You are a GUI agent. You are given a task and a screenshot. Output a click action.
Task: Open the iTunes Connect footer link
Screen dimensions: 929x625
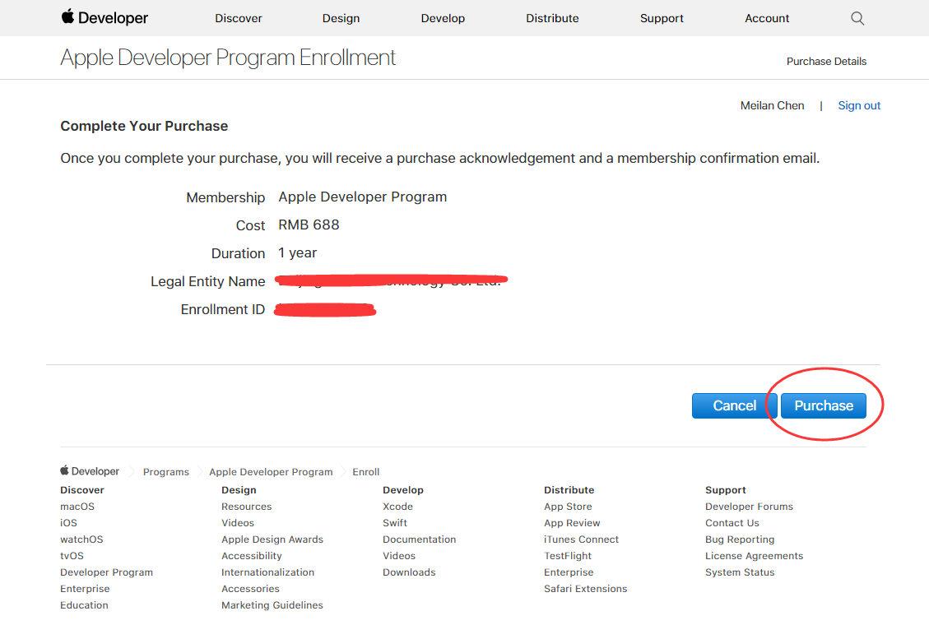pos(581,539)
